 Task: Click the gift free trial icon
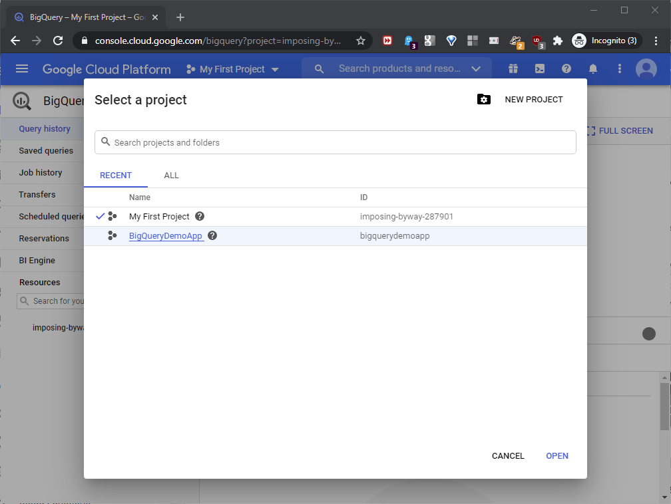tap(513, 68)
